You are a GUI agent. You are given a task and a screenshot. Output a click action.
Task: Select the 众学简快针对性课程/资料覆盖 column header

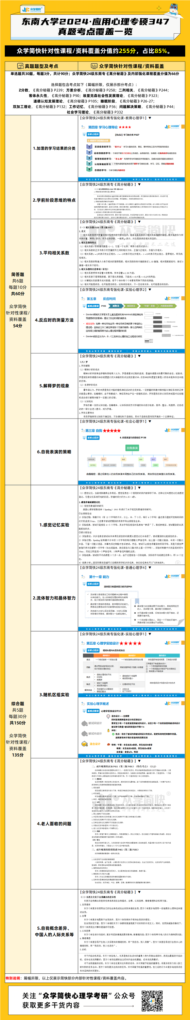point(132,66)
